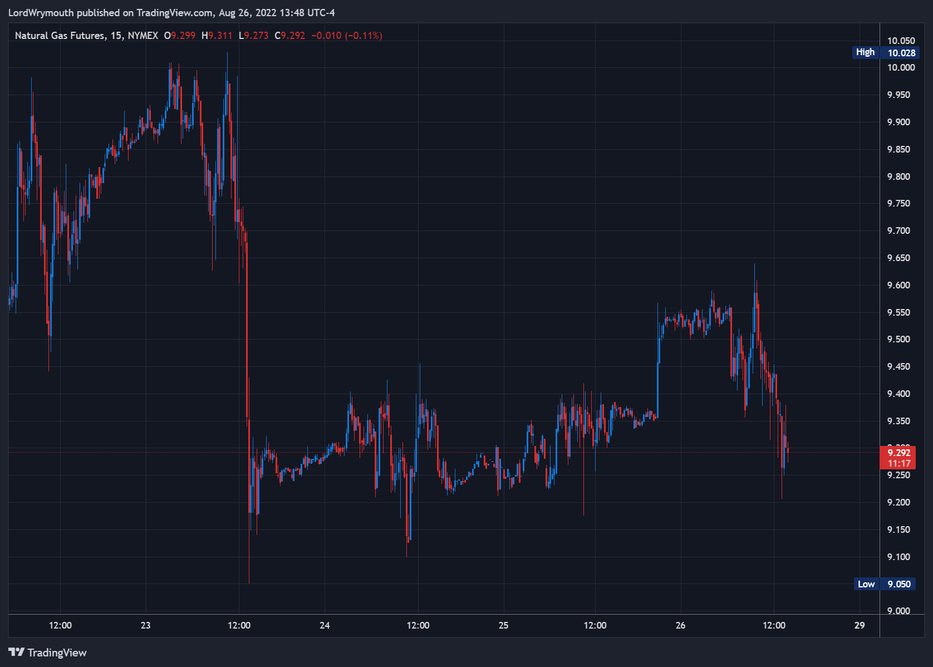Click date label 24 on time axis
Screen dimensions: 933x667
[325, 625]
